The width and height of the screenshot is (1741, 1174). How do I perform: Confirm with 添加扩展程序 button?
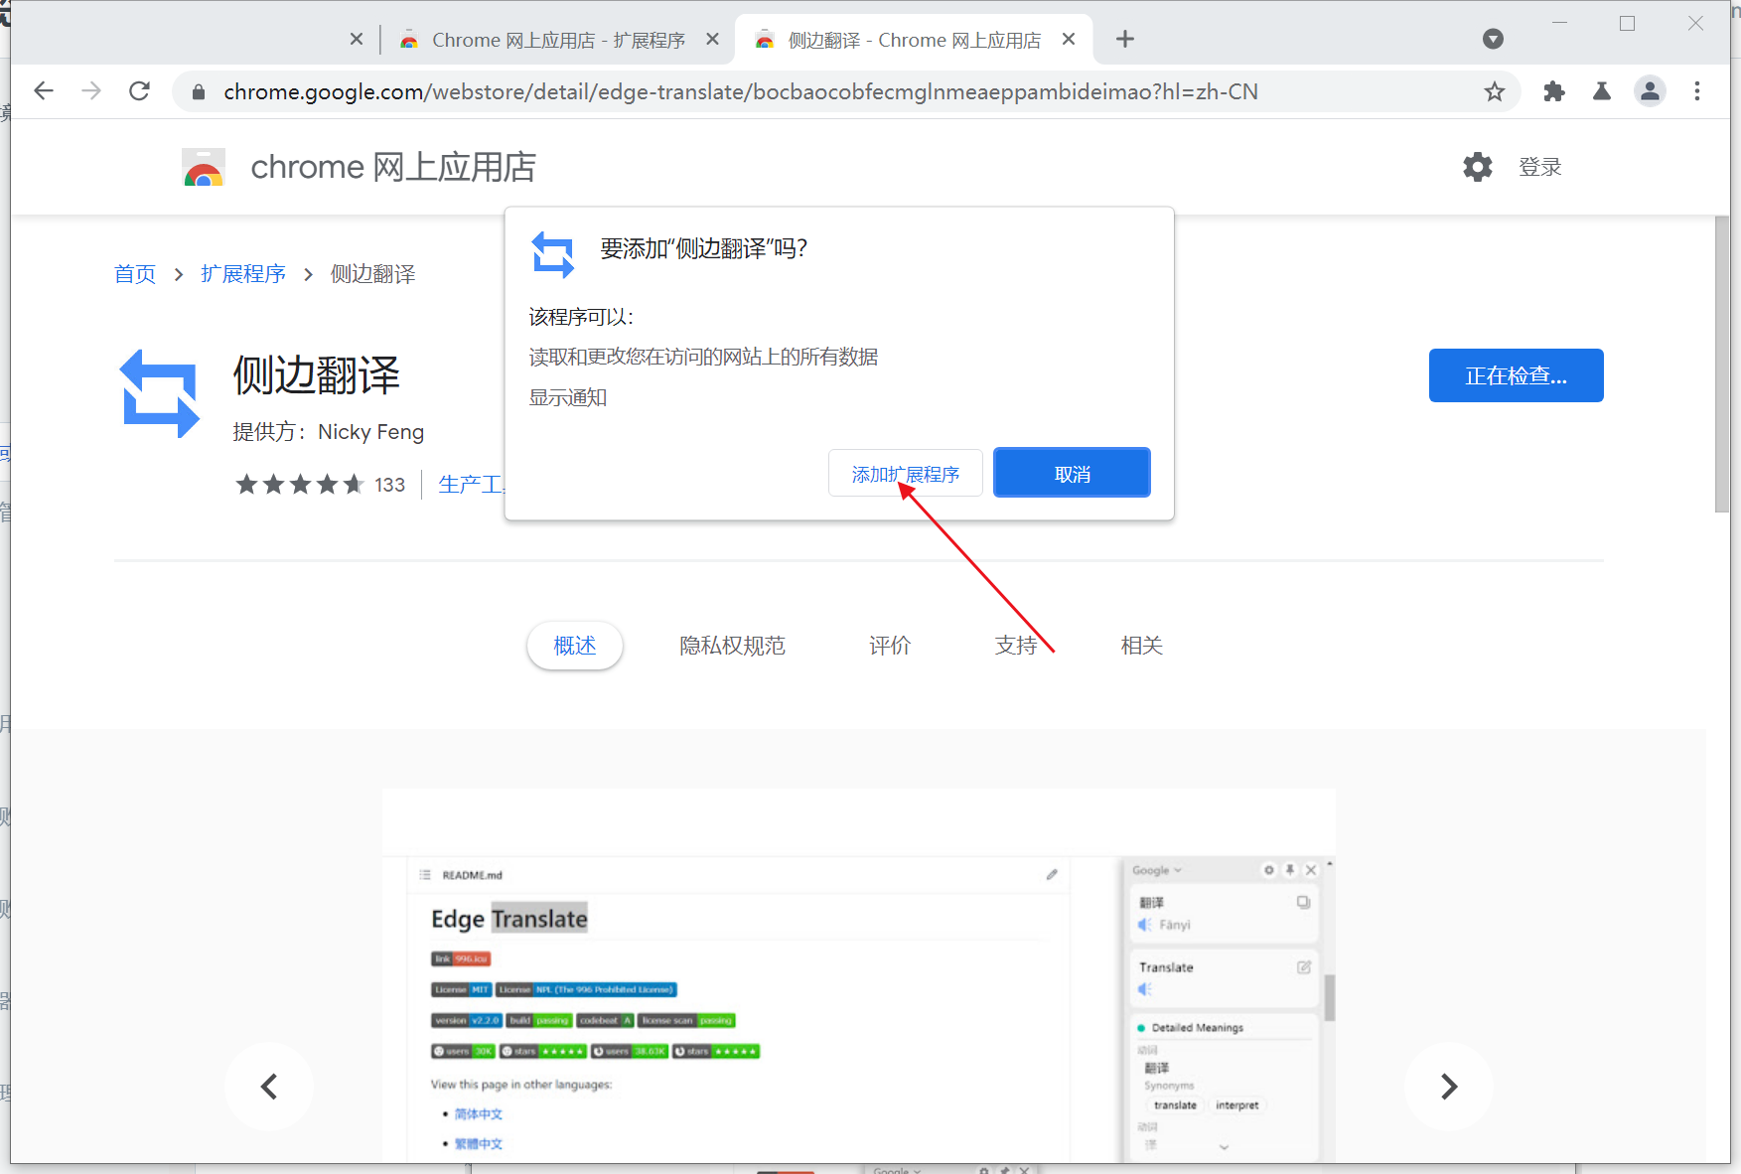coord(906,474)
